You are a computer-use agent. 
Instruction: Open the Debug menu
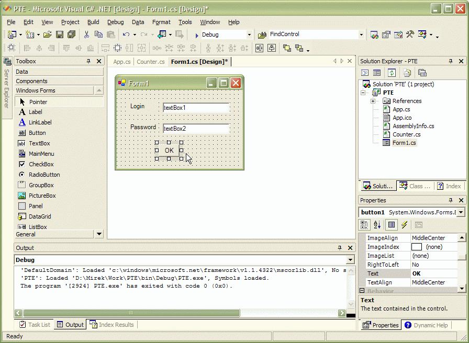116,22
